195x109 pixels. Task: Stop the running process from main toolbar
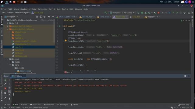click(x=158, y=13)
